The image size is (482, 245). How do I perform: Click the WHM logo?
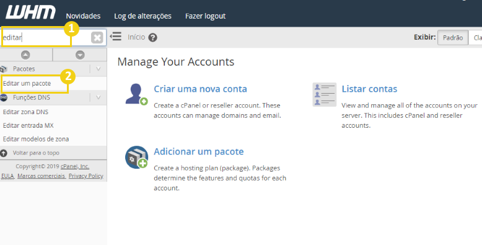click(30, 13)
